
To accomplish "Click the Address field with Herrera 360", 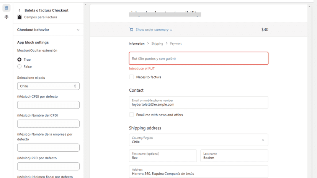I will (199, 172).
